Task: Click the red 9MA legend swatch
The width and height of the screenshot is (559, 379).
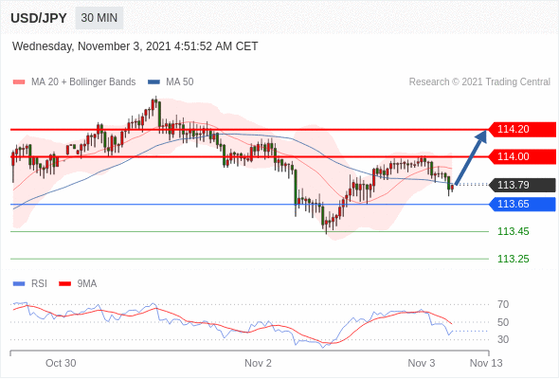Action: pos(64,284)
